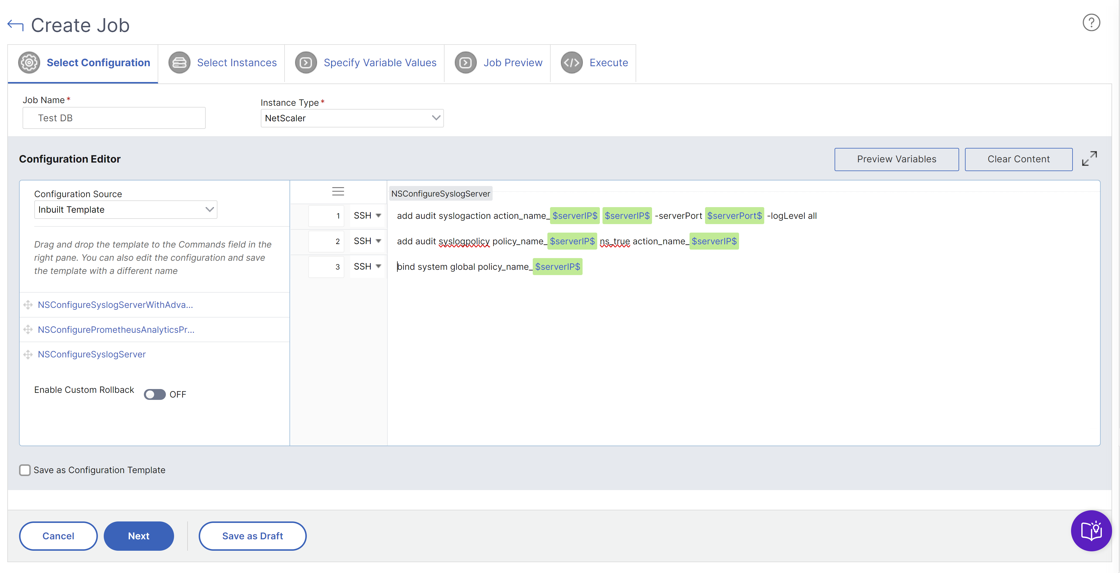Click the Execute code brackets icon
This screenshot has width=1120, height=573.
572,63
